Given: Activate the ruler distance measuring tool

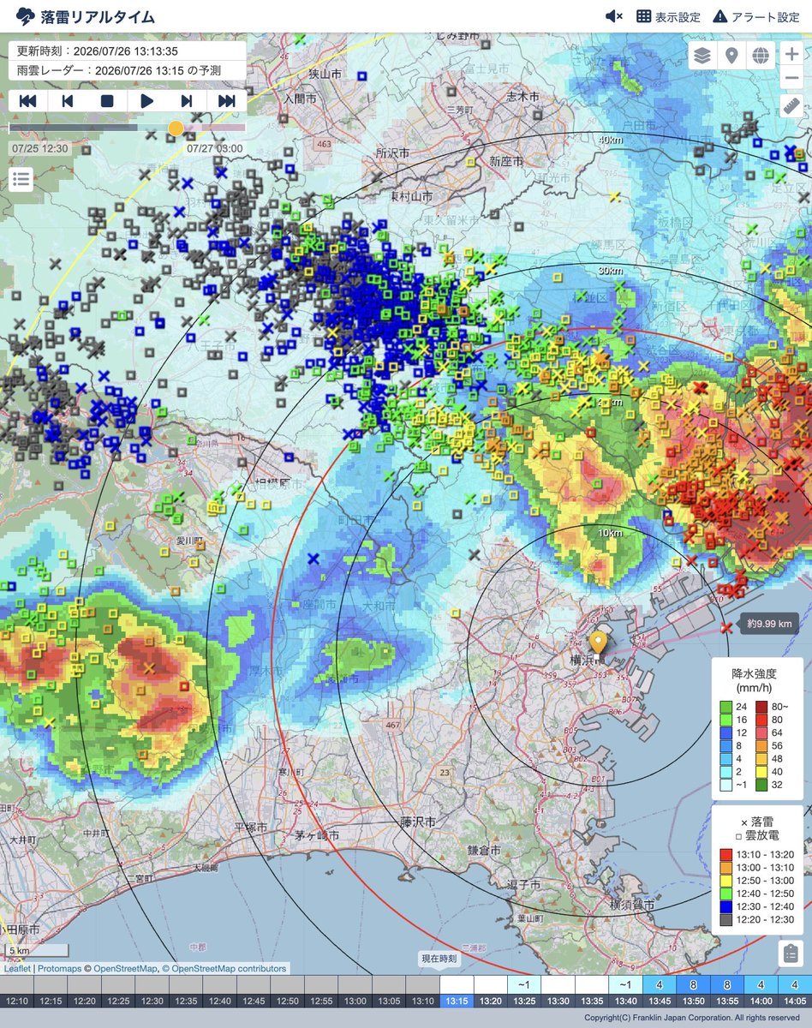Looking at the screenshot, I should click(x=791, y=106).
